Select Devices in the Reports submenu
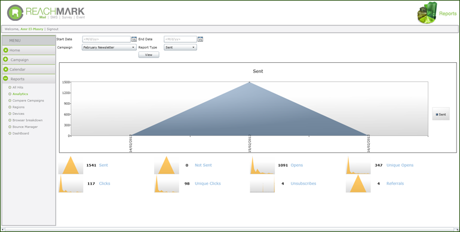Screen dimensions: 460x232 click(18, 114)
